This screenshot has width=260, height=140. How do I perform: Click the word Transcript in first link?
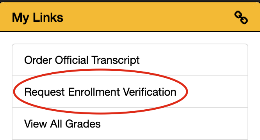point(116,60)
